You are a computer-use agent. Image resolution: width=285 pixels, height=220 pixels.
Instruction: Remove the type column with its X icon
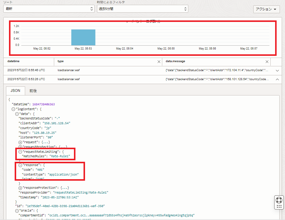point(159,62)
